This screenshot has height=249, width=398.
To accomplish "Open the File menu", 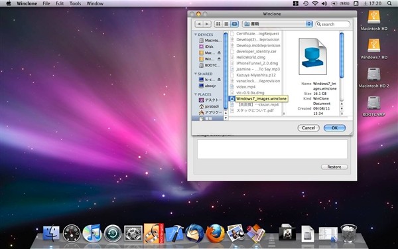I will pos(46,3).
